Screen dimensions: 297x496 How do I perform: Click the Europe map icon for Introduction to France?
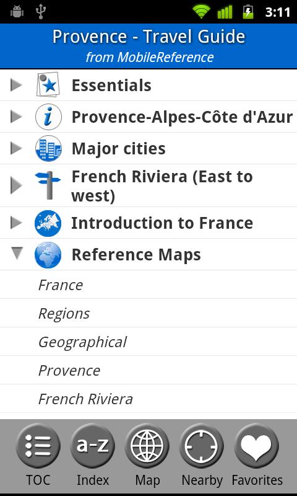[x=48, y=223]
